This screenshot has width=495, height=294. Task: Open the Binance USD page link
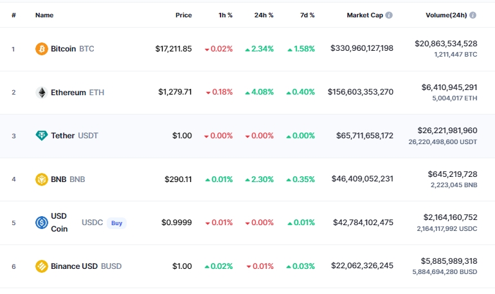pos(74,266)
